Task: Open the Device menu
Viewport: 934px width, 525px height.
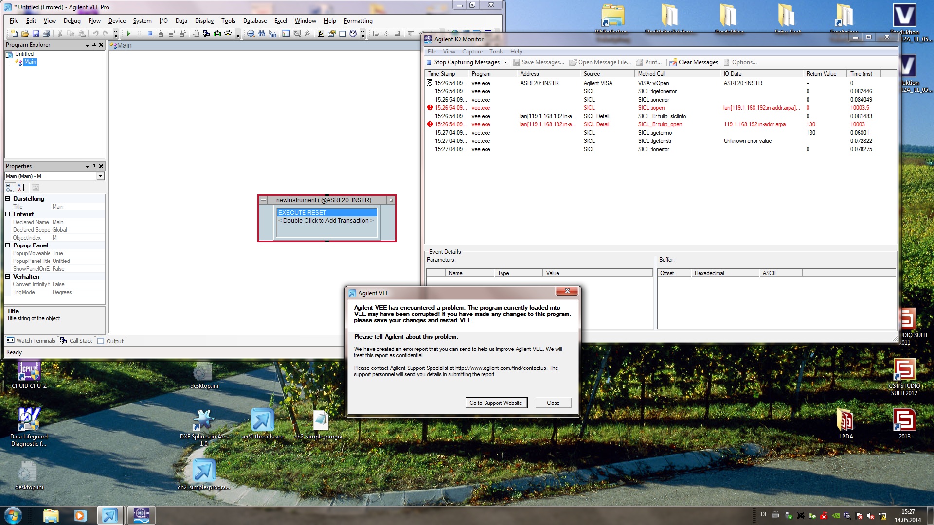Action: pyautogui.click(x=117, y=21)
